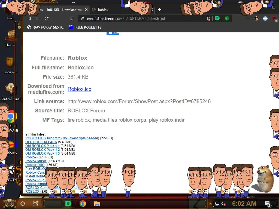Open the browser profile avatar
Screen dimensions: 279x209
[x=257, y=19]
